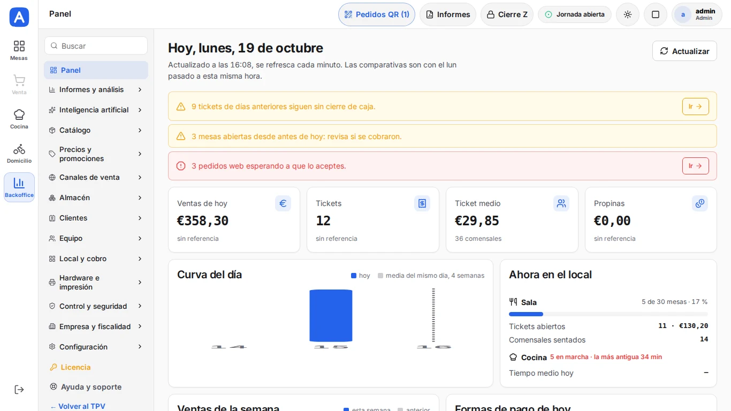Click Ir button on tickets sin cierre alert
731x411 pixels.
tap(696, 106)
